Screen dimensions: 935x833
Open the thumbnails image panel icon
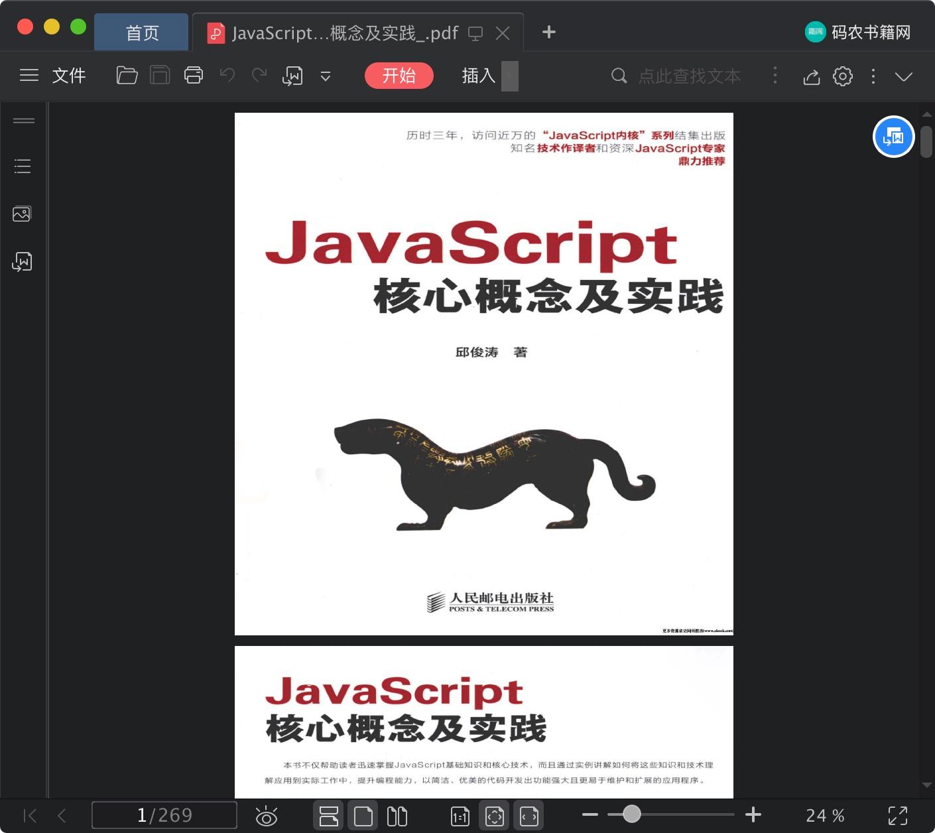(22, 214)
